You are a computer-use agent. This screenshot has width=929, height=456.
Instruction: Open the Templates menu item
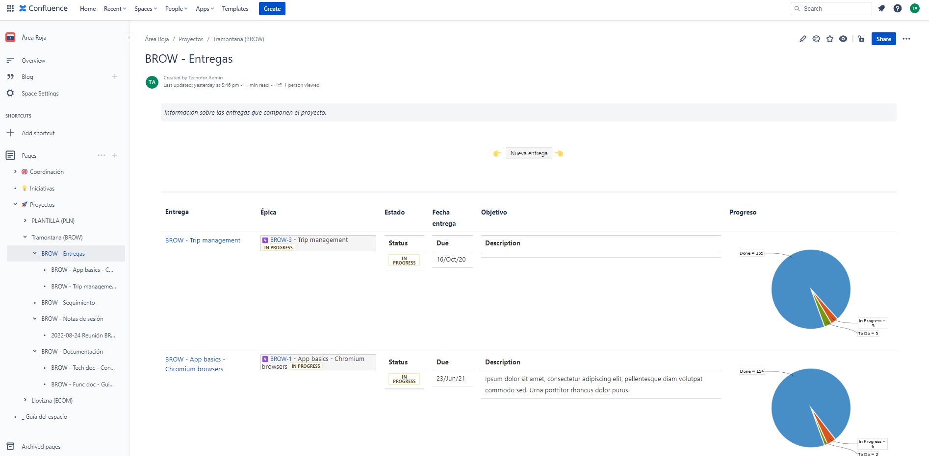click(235, 9)
